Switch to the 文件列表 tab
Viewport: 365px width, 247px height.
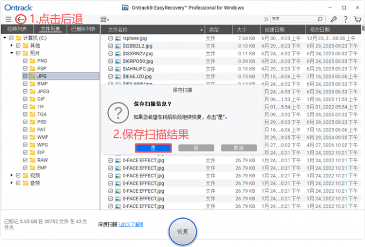click(x=50, y=29)
